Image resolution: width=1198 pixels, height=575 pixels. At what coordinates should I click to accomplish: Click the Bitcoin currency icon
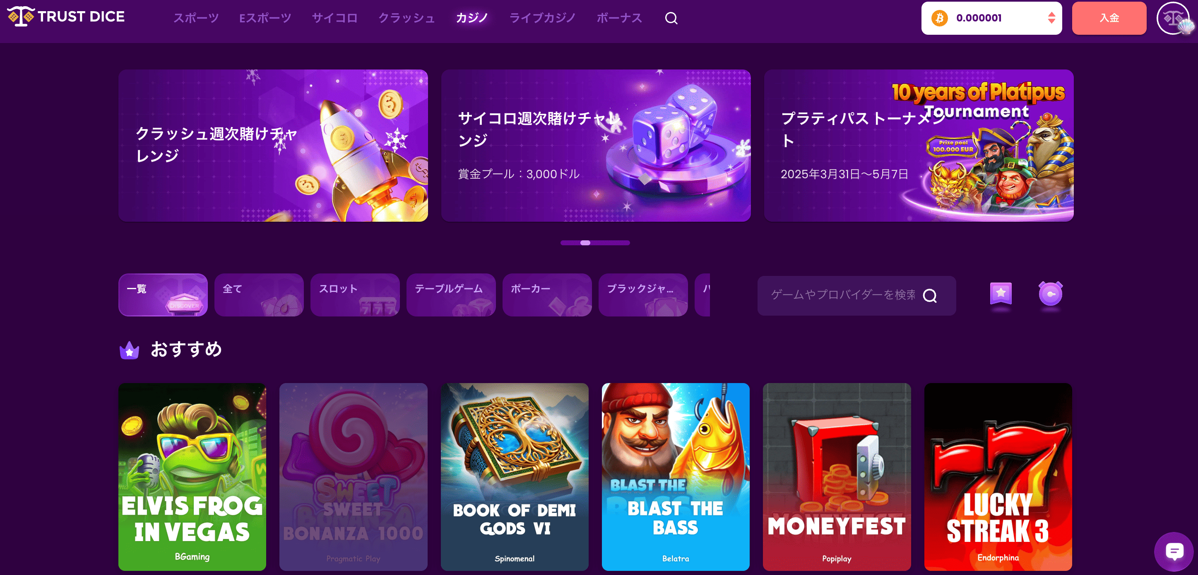pyautogui.click(x=939, y=18)
